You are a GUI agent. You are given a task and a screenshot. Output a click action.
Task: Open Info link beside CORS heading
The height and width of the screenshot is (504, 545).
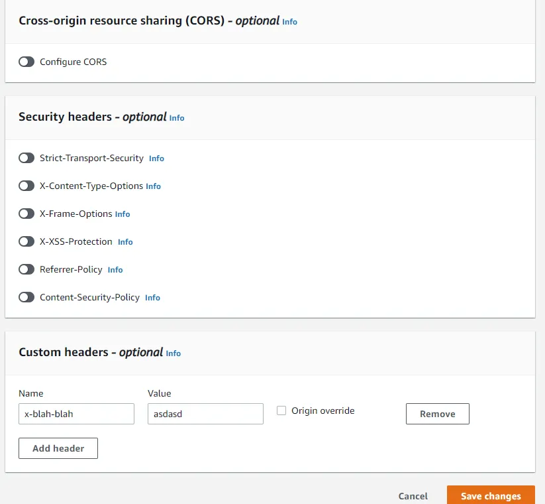[x=289, y=22]
